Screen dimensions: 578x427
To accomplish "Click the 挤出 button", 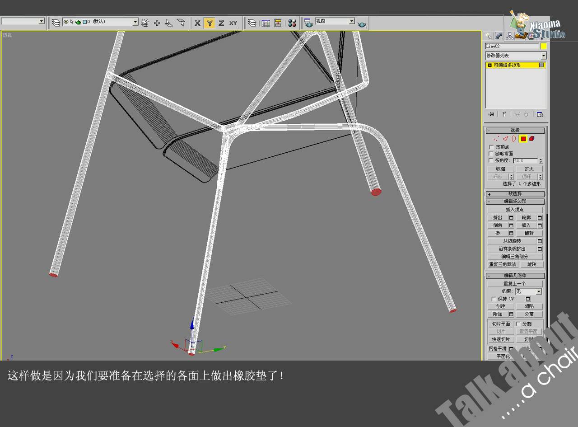I will tap(498, 218).
